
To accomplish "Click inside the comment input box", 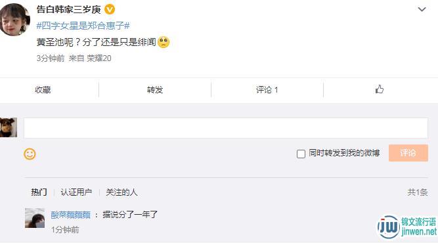I will (226, 128).
